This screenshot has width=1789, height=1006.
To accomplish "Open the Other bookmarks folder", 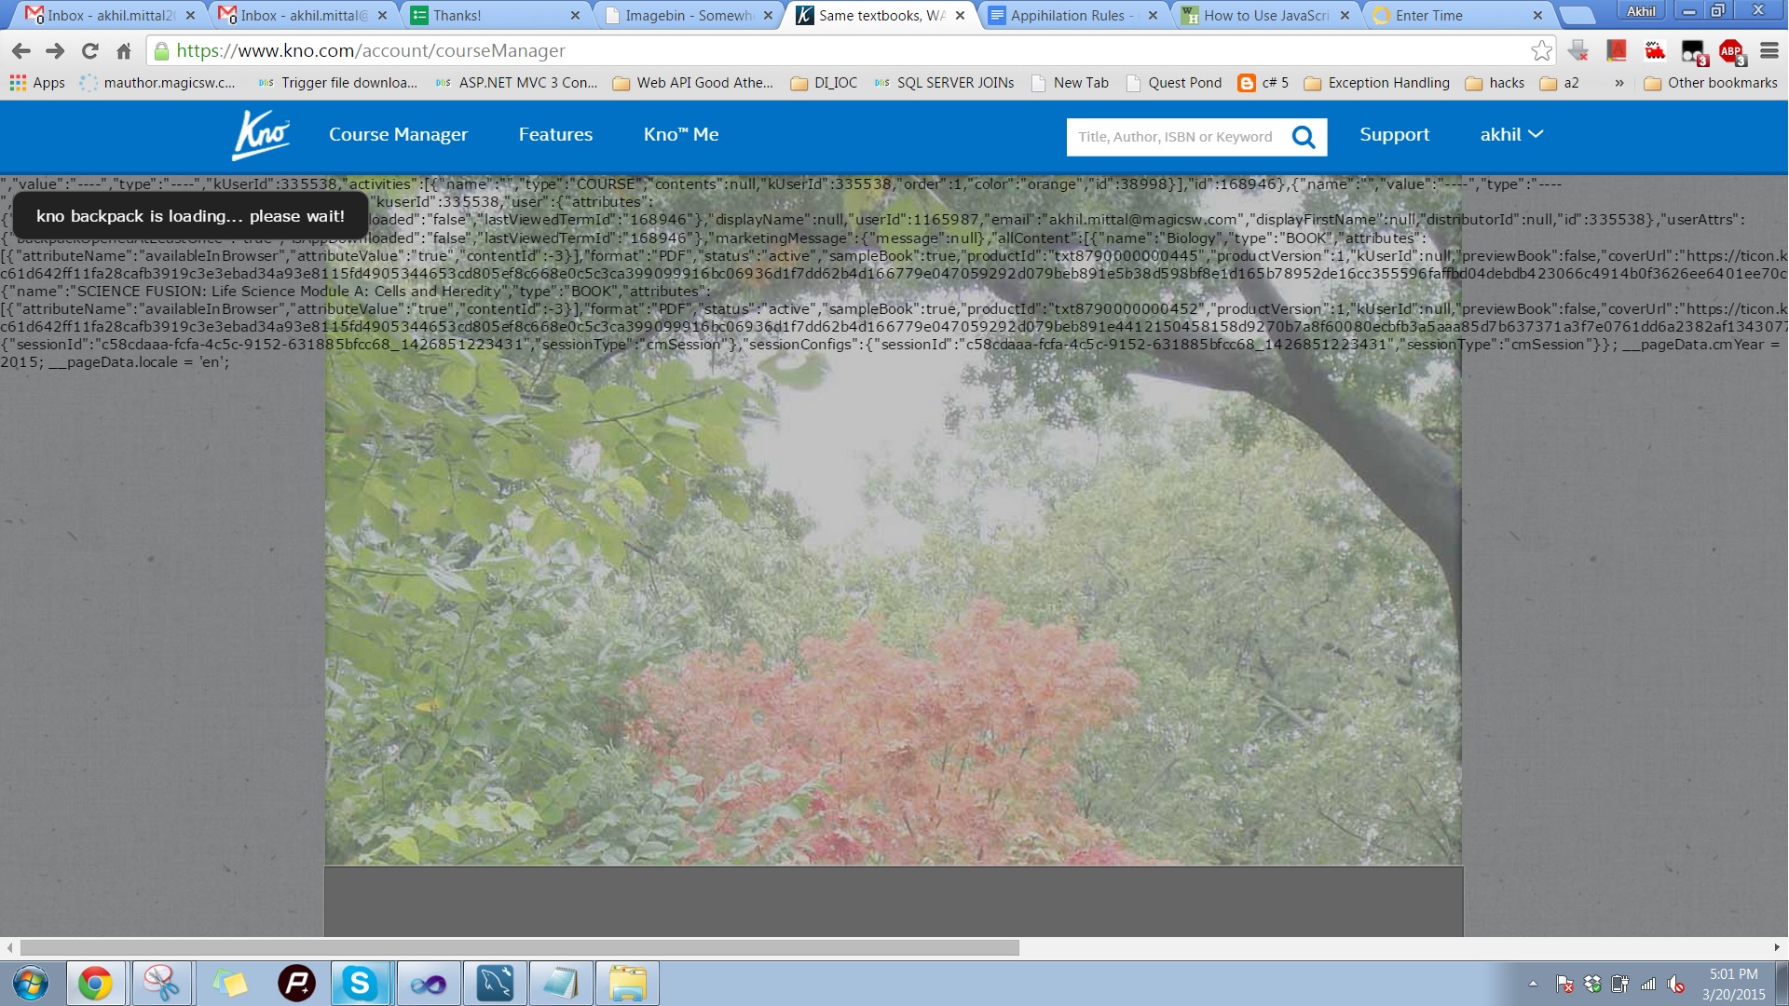I will pos(1711,83).
